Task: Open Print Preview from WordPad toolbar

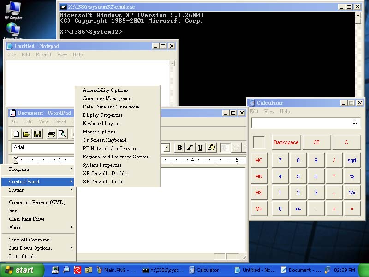Action: click(62, 134)
